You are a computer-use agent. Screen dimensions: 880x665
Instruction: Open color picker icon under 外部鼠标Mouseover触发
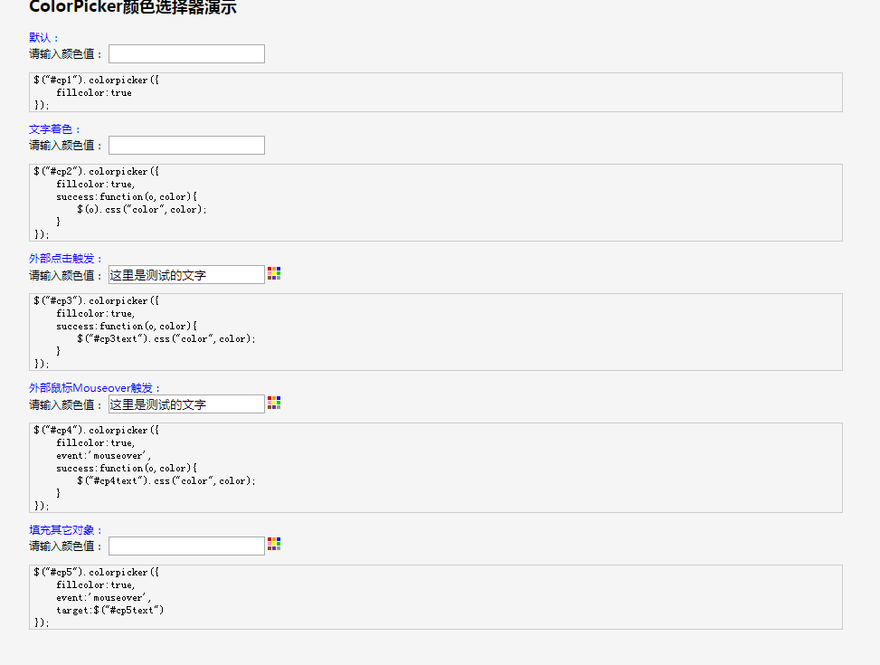coord(274,403)
